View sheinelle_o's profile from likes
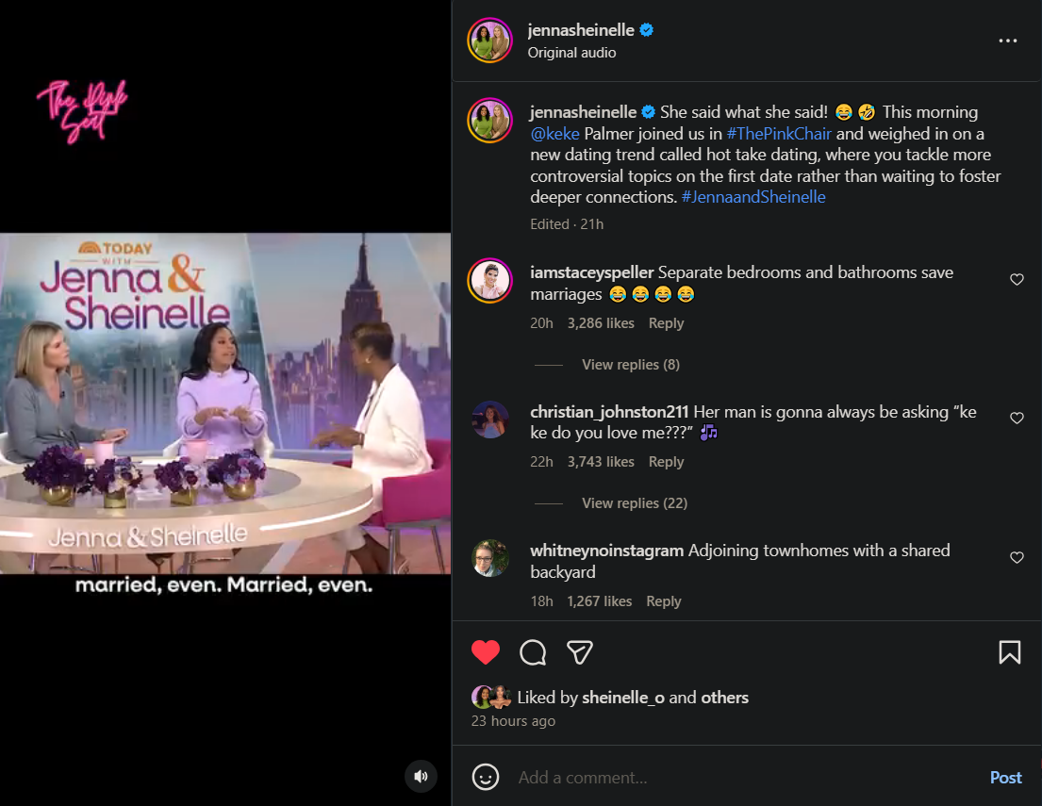1042x806 pixels. coord(623,698)
